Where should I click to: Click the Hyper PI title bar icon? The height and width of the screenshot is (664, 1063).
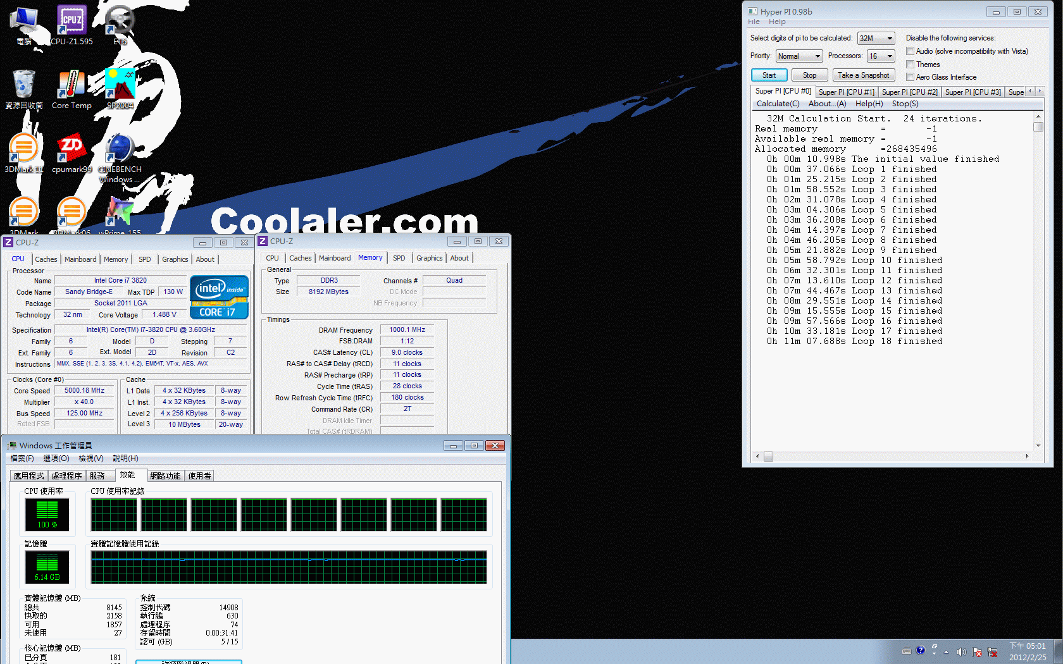coord(752,11)
